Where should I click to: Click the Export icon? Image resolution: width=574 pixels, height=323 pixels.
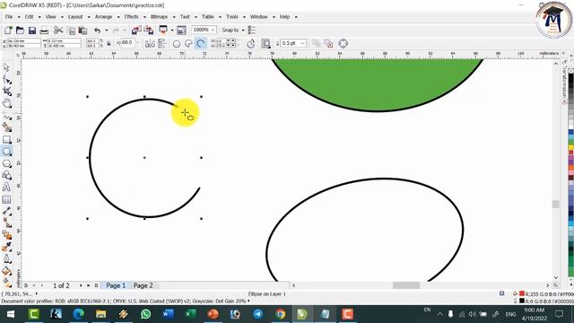coord(149,30)
